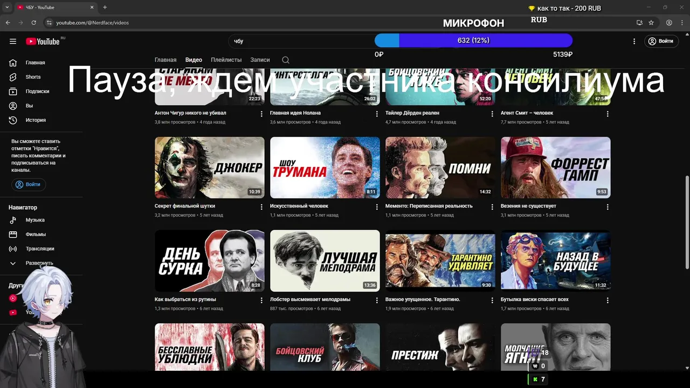Open Музыка in the Навигатор section
Viewport: 690px width, 388px height.
(x=35, y=220)
